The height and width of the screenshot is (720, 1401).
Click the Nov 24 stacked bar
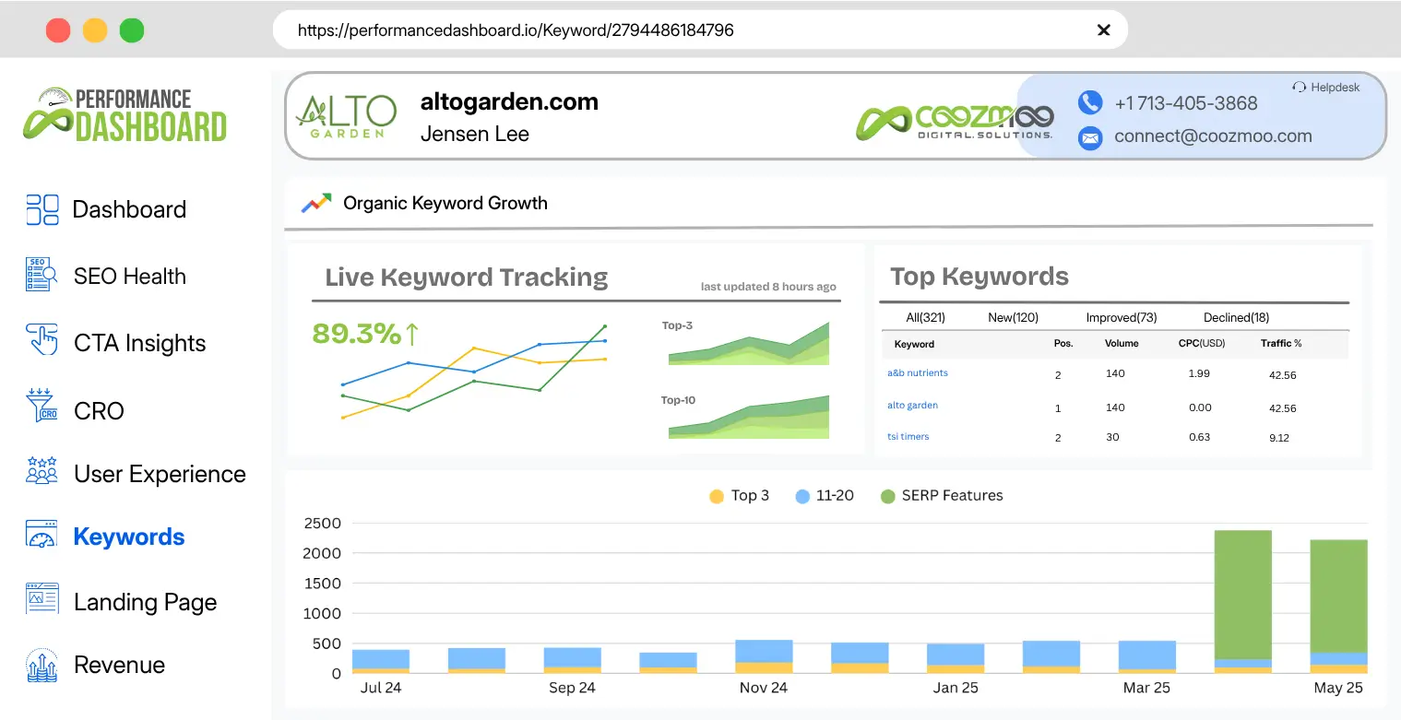tap(764, 656)
